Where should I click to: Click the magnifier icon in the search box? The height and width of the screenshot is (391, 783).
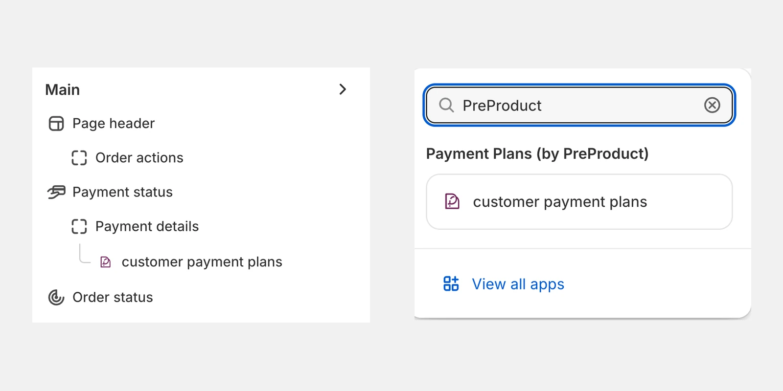click(446, 105)
